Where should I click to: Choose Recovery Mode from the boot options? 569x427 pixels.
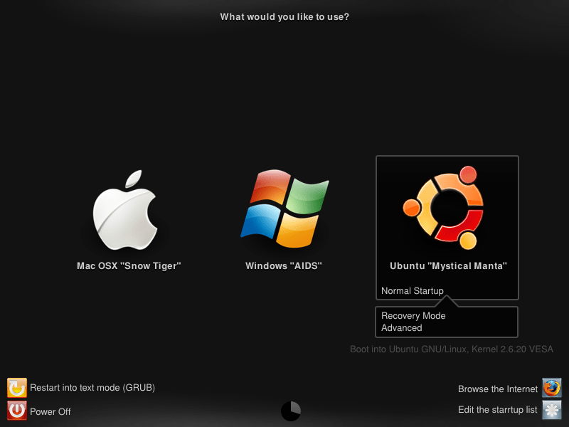tap(413, 315)
